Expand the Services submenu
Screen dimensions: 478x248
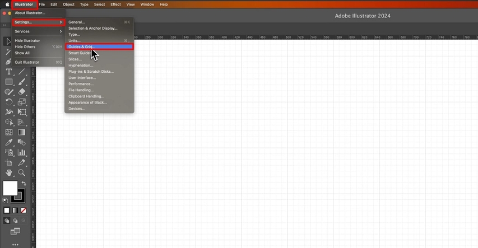pyautogui.click(x=39, y=31)
